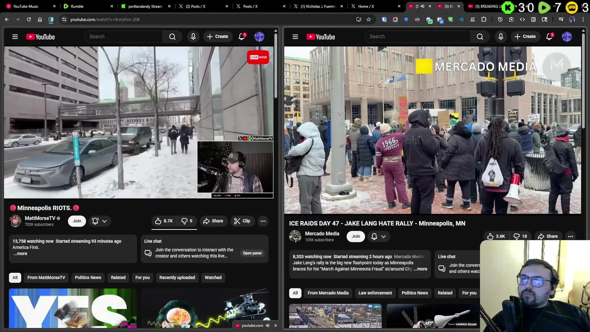Select 'From MattMorseTV' filter chip
590x332 pixels.
coord(46,278)
